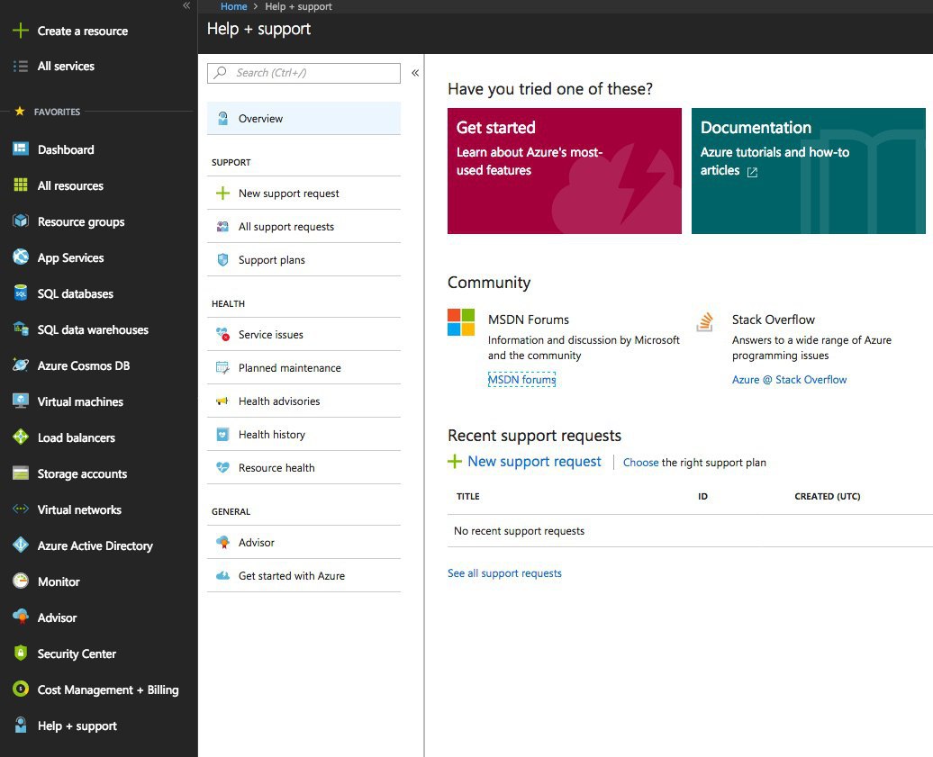This screenshot has height=757, width=933.
Task: Open the Get started tile
Action: click(564, 171)
